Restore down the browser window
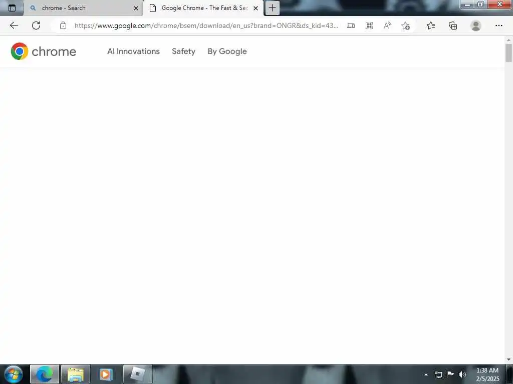 [480, 4]
